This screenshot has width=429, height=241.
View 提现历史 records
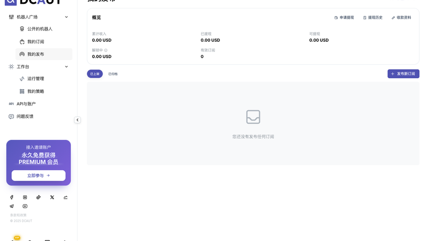pyautogui.click(x=373, y=18)
